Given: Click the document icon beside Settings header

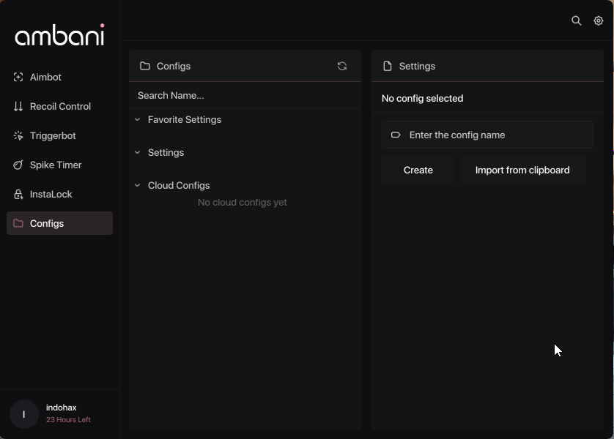Looking at the screenshot, I should coord(388,66).
